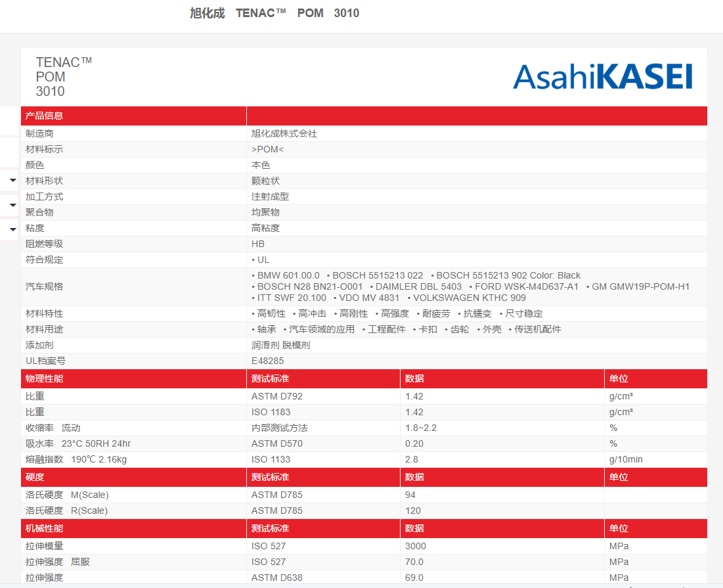The height and width of the screenshot is (588, 723).
Task: Click the Rockwell M value "94"
Action: click(x=410, y=495)
